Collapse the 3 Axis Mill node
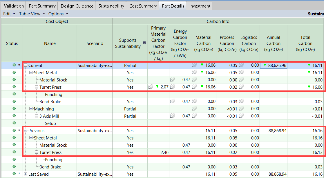This screenshot has width=326, height=178. point(36,116)
